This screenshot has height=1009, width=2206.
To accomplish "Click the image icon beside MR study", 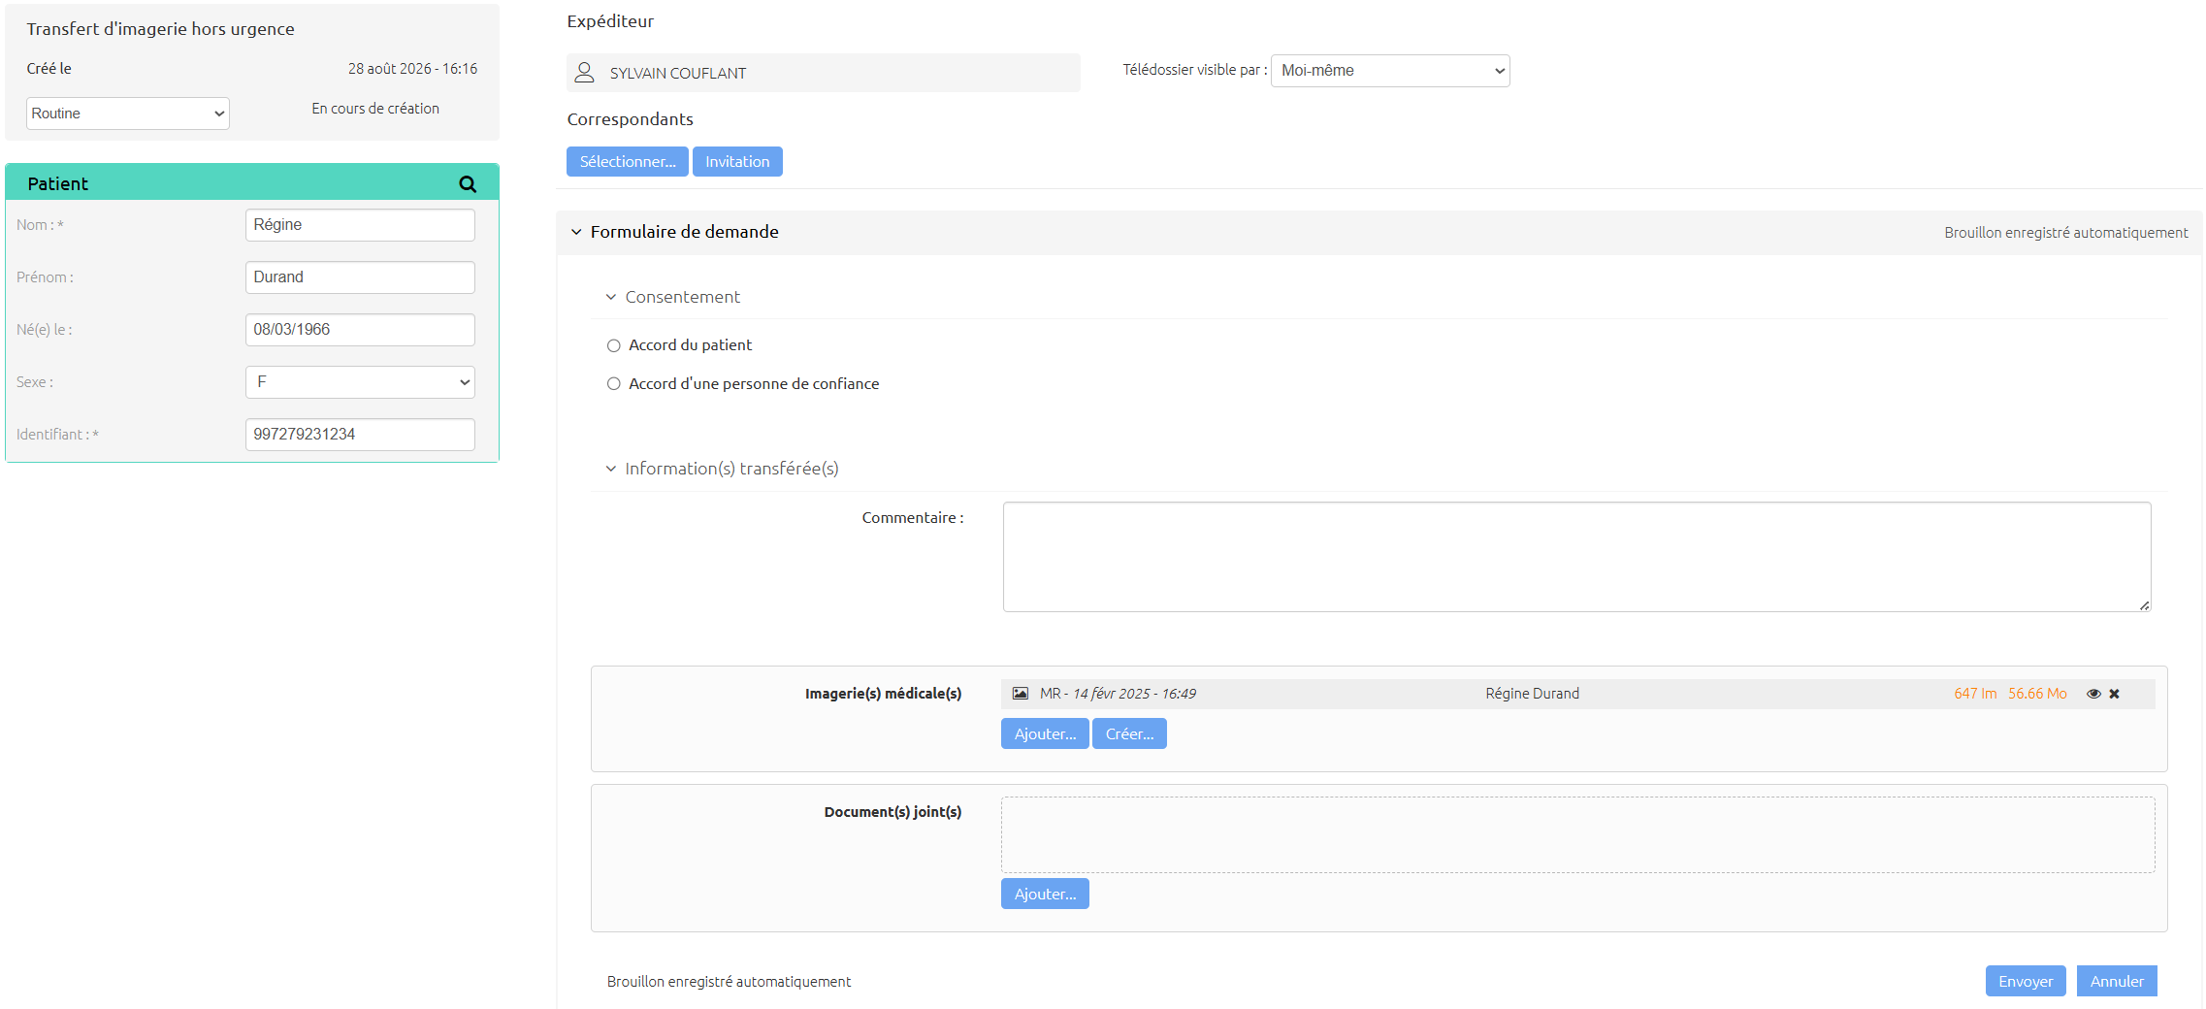I will pos(1021,693).
